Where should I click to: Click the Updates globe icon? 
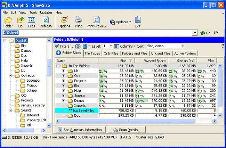112,22
